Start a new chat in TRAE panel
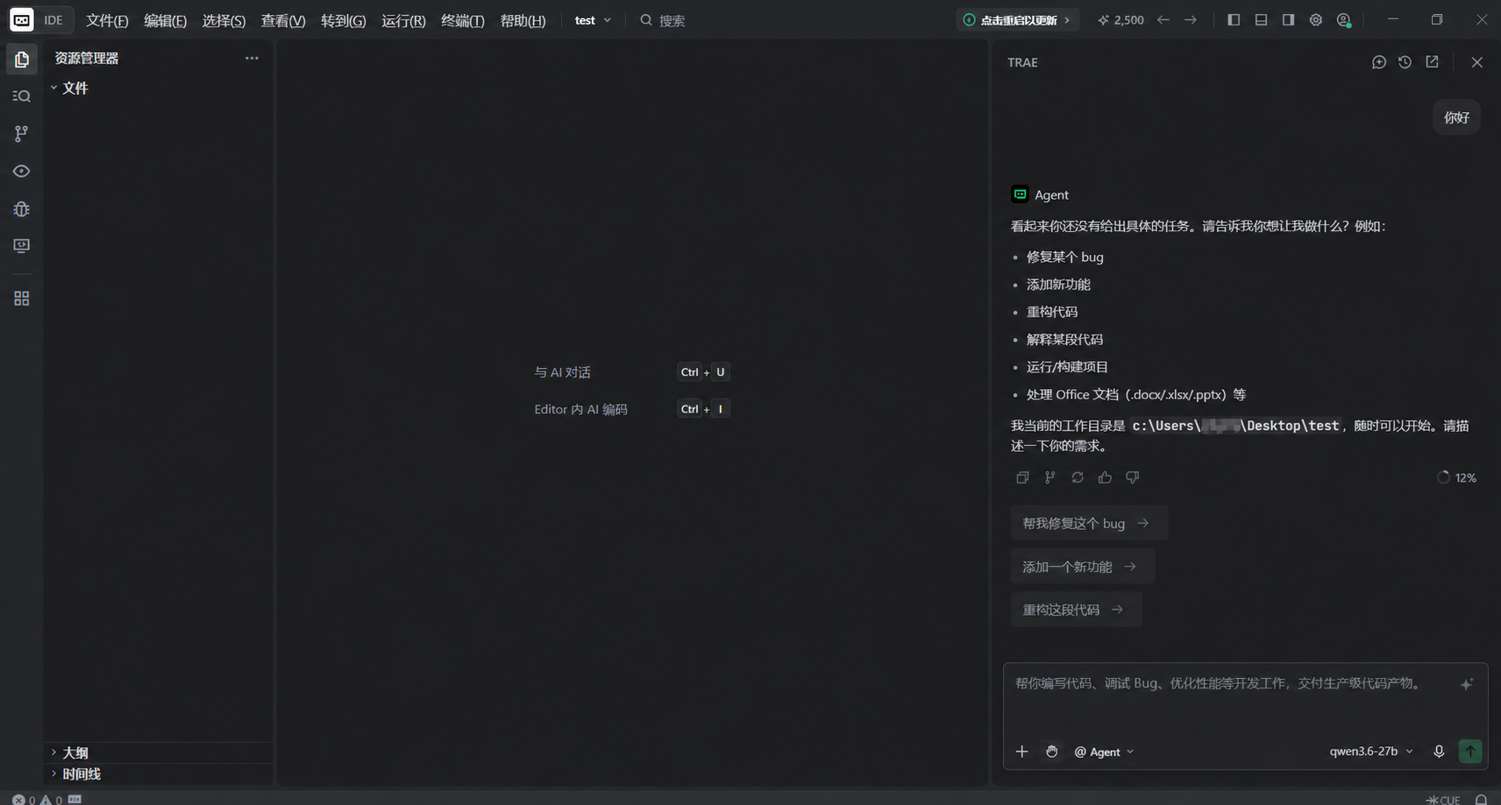Image resolution: width=1501 pixels, height=805 pixels. point(1379,62)
